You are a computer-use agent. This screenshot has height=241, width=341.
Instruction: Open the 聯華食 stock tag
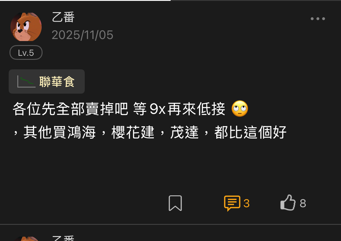pos(47,81)
